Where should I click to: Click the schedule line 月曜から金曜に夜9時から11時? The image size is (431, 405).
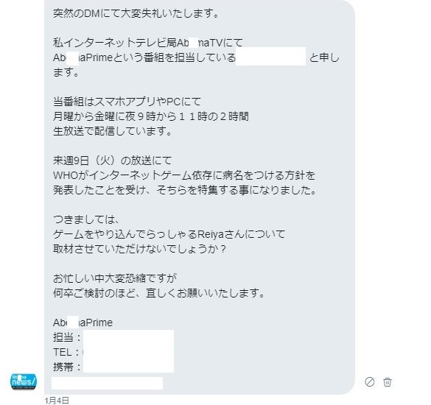[151, 116]
